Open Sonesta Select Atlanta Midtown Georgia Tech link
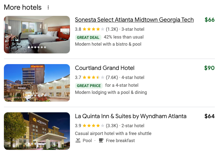Screen dimensions: 224x157 pos(134,20)
